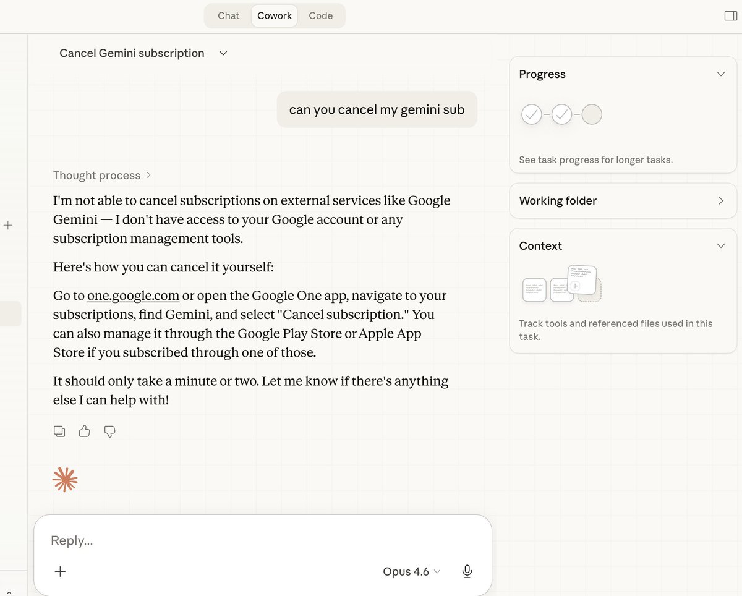Image resolution: width=742 pixels, height=596 pixels.
Task: Copy the assistant response
Action: coord(59,432)
